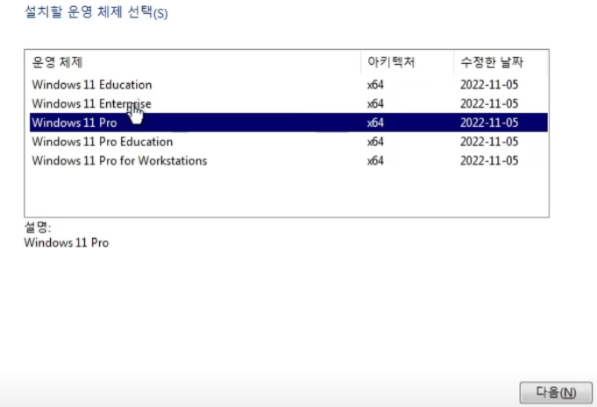Click the date in Pro for Workstations row

[489, 161]
